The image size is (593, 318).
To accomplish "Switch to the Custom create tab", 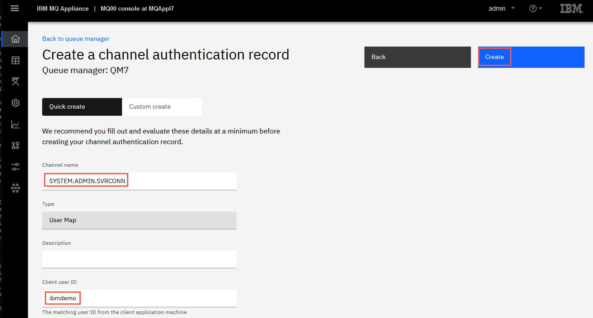I will click(x=162, y=107).
